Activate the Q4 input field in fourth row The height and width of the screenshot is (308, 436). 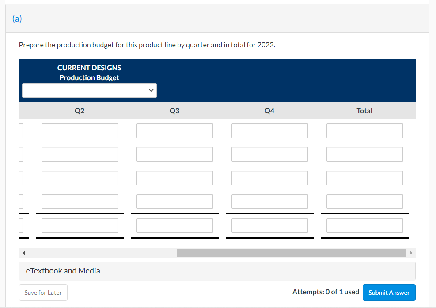(x=270, y=202)
